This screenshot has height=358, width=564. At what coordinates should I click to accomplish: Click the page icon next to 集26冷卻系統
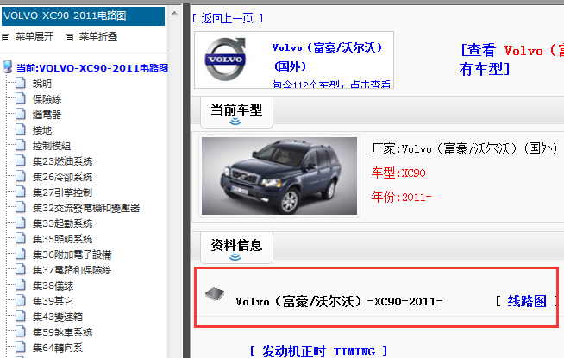coord(21,176)
